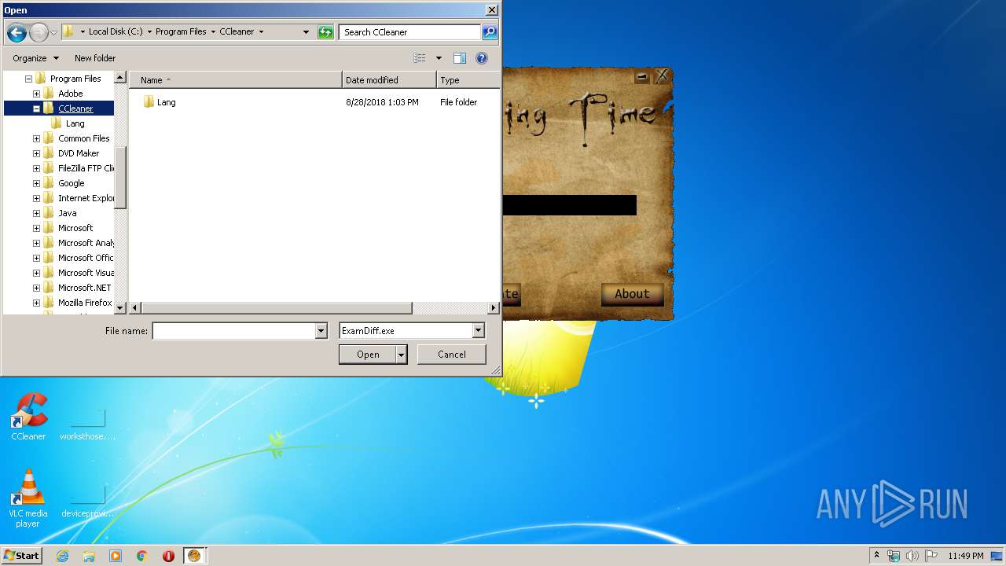Click the clock showing 11:49 PM

click(x=965, y=556)
